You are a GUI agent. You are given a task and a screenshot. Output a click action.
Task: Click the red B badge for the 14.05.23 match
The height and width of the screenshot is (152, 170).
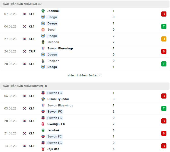click(164, 146)
